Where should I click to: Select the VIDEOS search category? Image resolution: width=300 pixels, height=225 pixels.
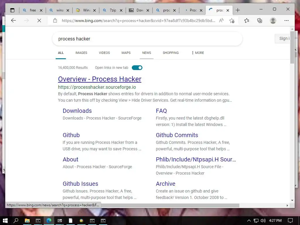(104, 53)
